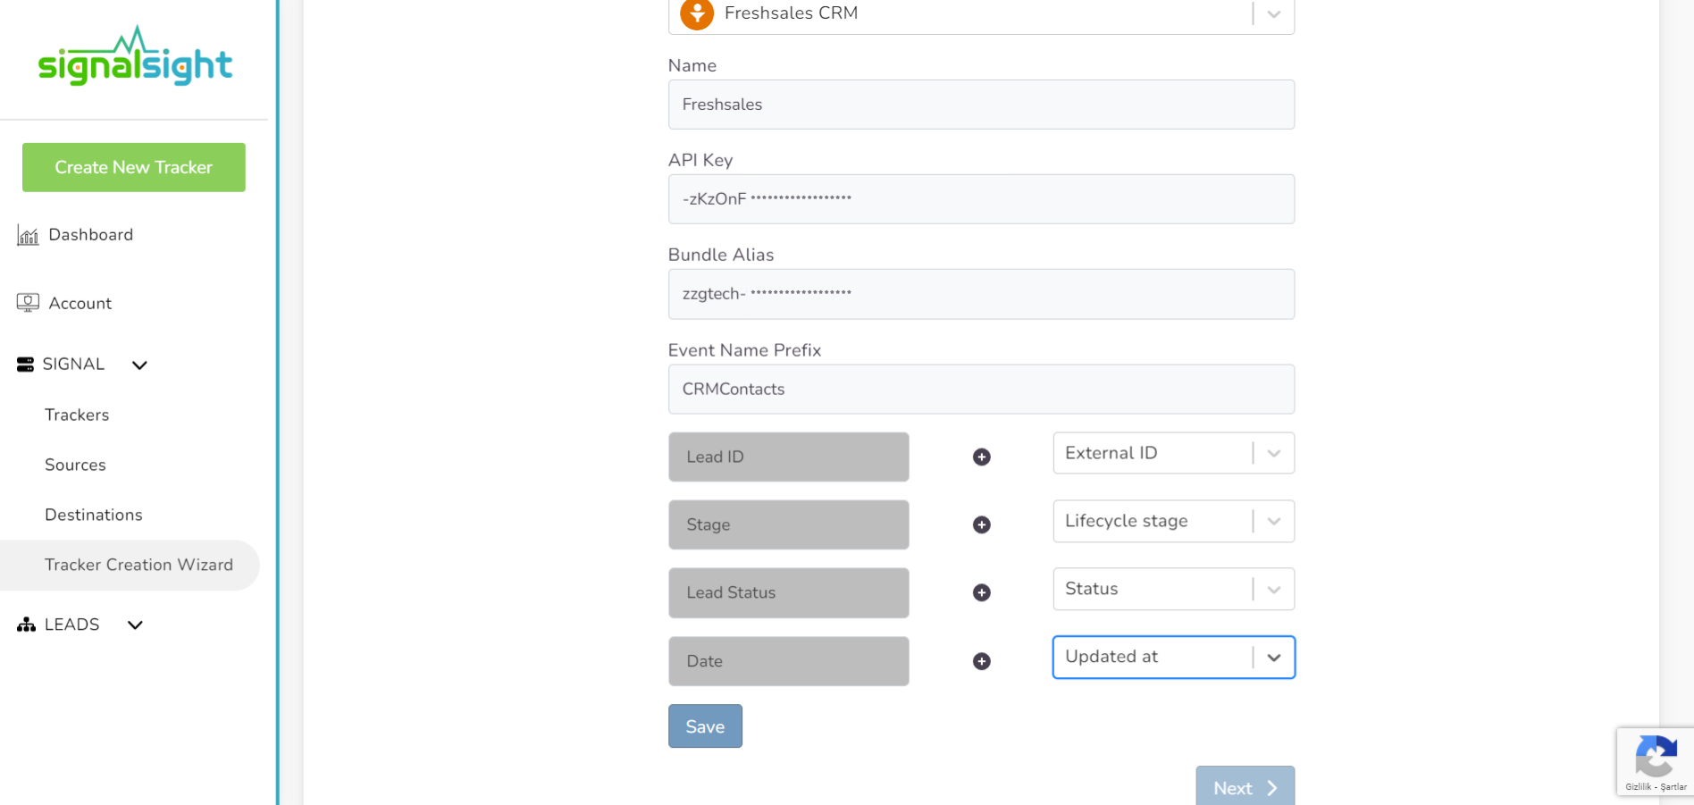Click the Stage field button

[x=788, y=525]
